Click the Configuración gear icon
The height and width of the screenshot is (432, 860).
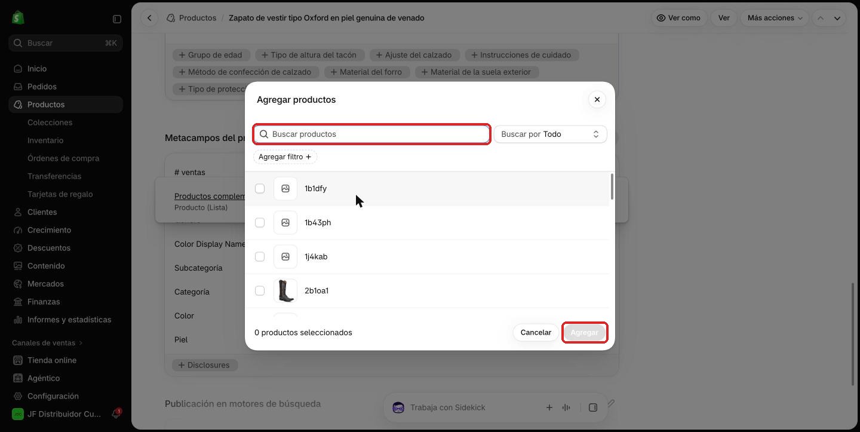pos(18,396)
